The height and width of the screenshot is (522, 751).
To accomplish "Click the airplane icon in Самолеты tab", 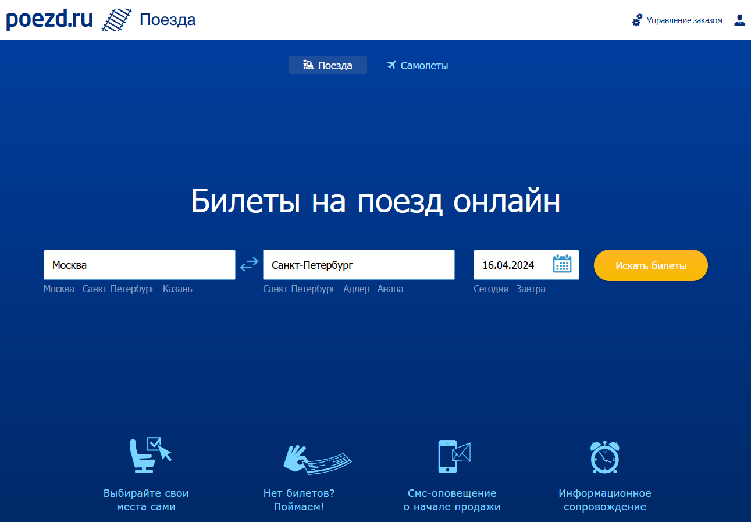I will pos(391,65).
